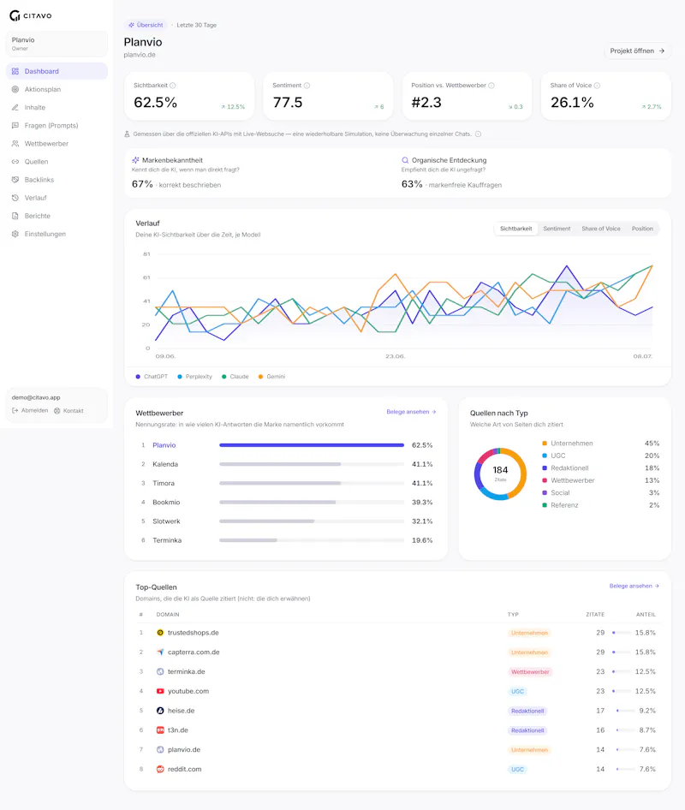Click the Wettbewerber people icon
The width and height of the screenshot is (685, 810).
pos(15,144)
